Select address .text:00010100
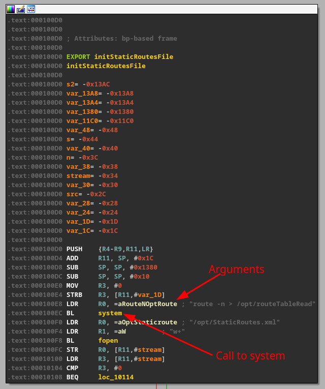The width and height of the screenshot is (325, 389). [x=35, y=359]
